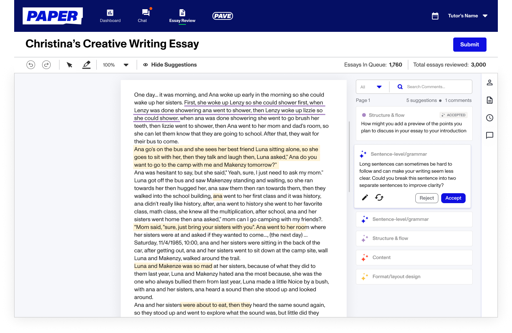Select the highlighter pen tool

(x=86, y=65)
